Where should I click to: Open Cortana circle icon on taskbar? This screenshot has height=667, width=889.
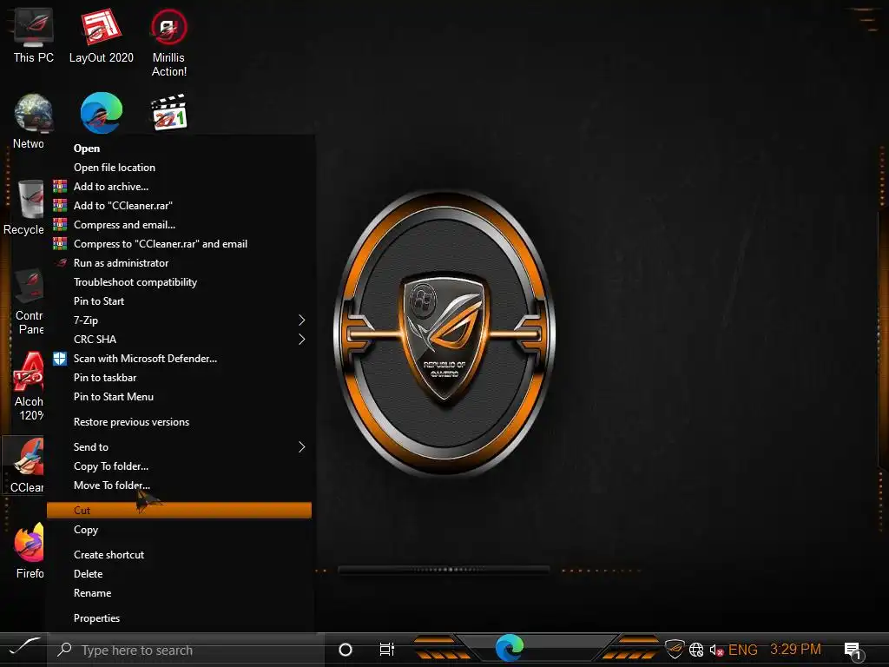pos(345,650)
